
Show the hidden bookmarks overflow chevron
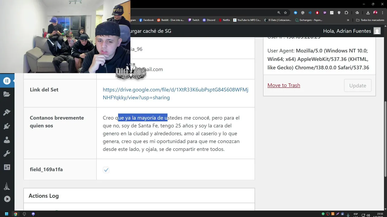348,20
